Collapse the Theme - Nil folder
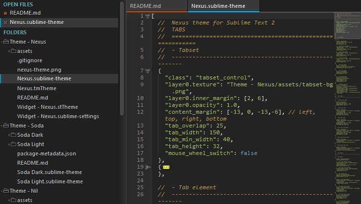The width and height of the screenshot is (361, 204). (x=2, y=191)
